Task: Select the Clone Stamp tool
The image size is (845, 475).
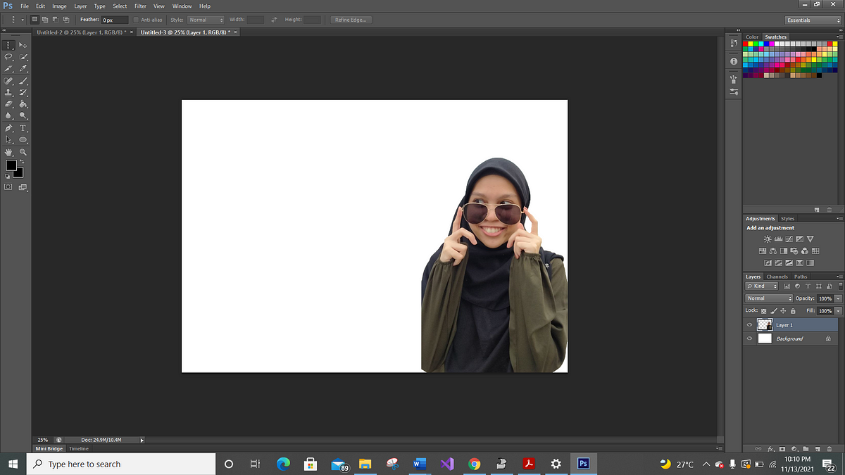Action: [9, 92]
